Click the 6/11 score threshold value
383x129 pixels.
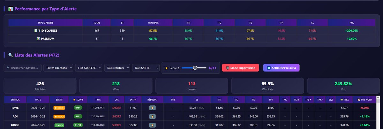213,68
